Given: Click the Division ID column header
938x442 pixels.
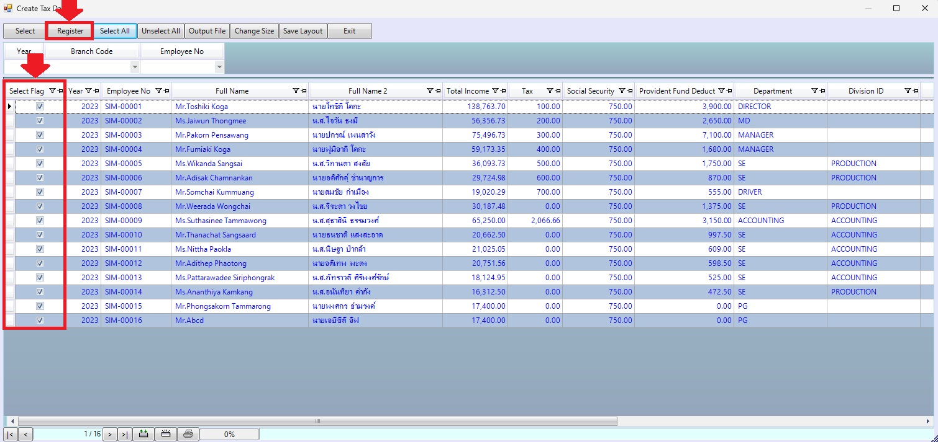Looking at the screenshot, I should [865, 91].
